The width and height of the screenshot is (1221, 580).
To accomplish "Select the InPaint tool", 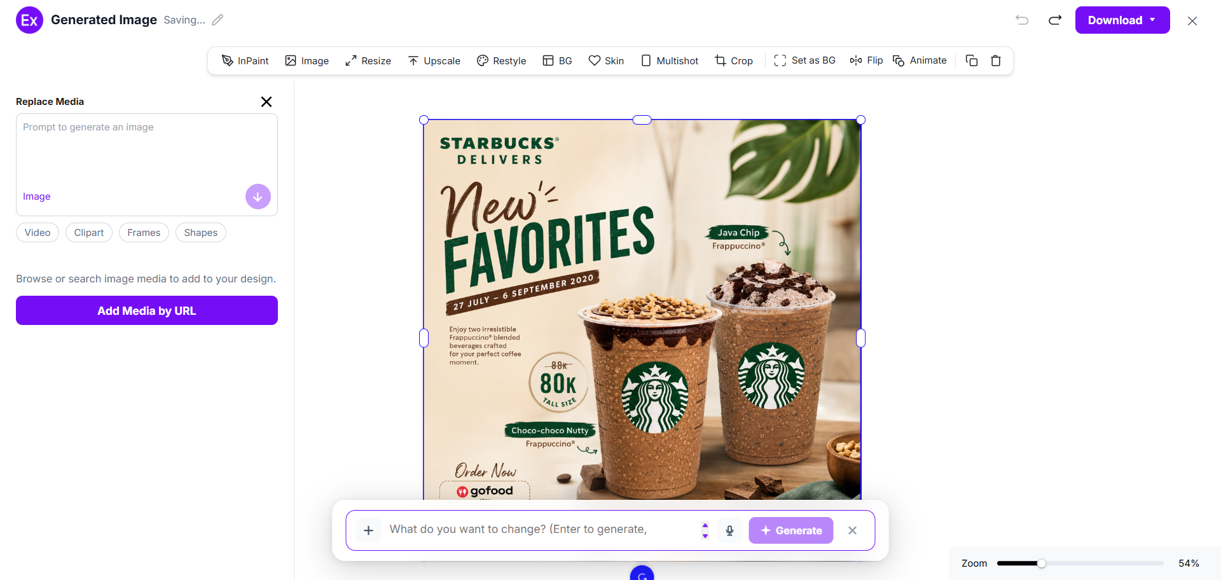I will click(245, 60).
